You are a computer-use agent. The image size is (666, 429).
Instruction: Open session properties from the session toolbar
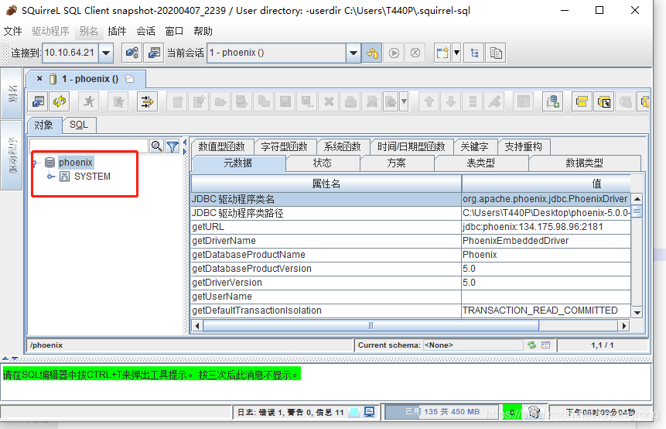38,101
